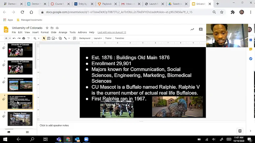Viewport: 255px width, 143px height.
Task: Click the Redo icon in the toolbar
Action: (x=19, y=38)
